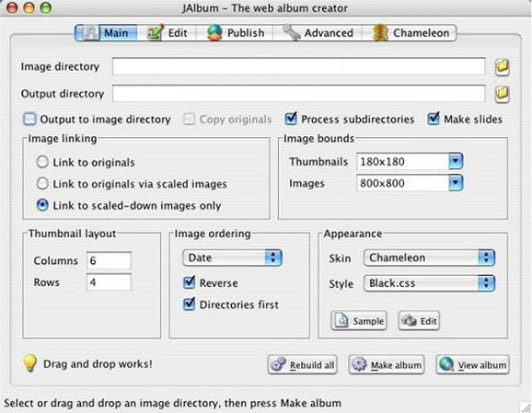Select Link to scaled-down images only

click(x=42, y=205)
